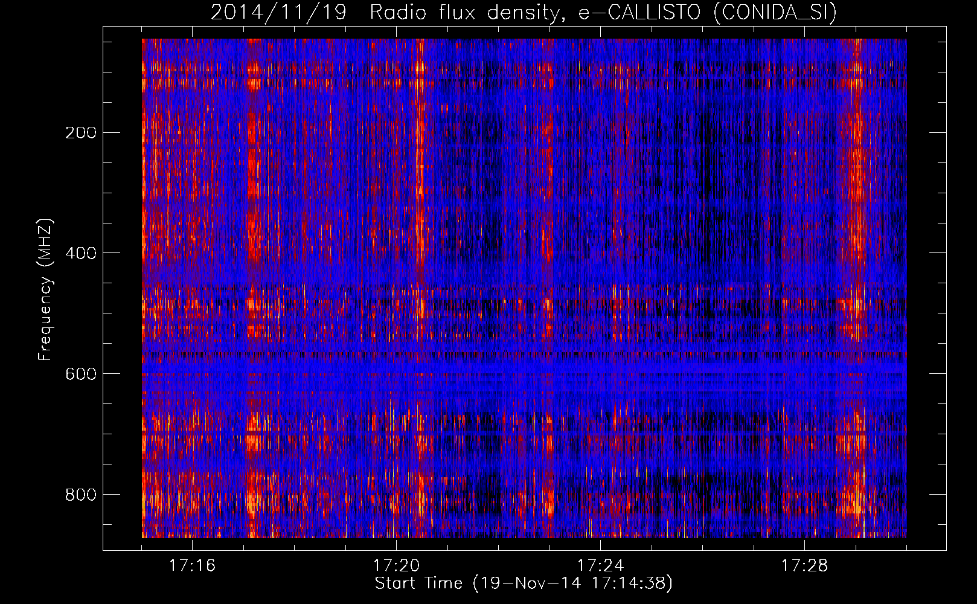Click the 'Start Time (19-Nov-14 17:14:38)' label
The image size is (977, 604).
coord(524,583)
